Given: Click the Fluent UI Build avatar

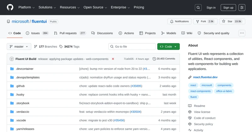Looking at the screenshot, I should 12,59.
